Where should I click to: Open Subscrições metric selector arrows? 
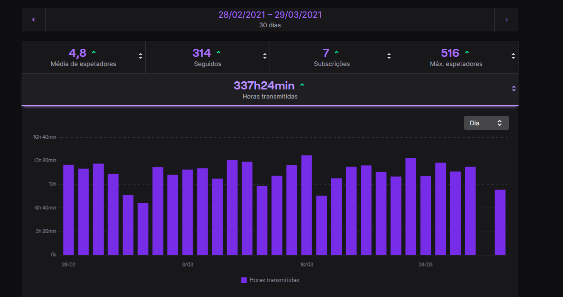click(389, 56)
